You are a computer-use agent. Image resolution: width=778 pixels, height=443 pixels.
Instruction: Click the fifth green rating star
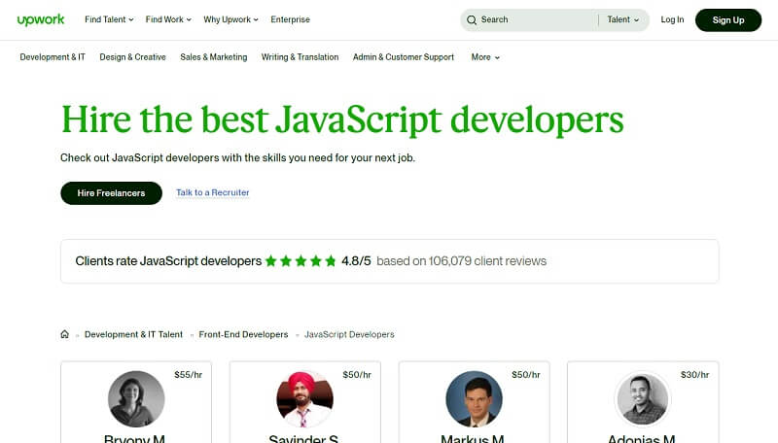click(331, 260)
